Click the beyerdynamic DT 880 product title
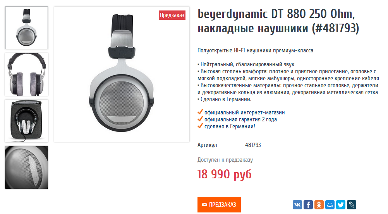The height and width of the screenshot is (214, 388). click(278, 21)
